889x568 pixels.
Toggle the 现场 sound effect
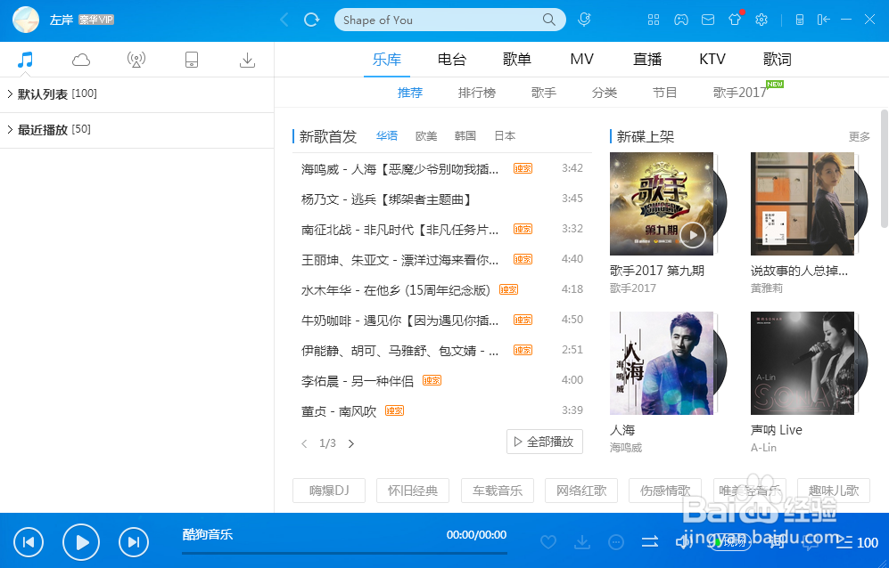pyautogui.click(x=731, y=542)
